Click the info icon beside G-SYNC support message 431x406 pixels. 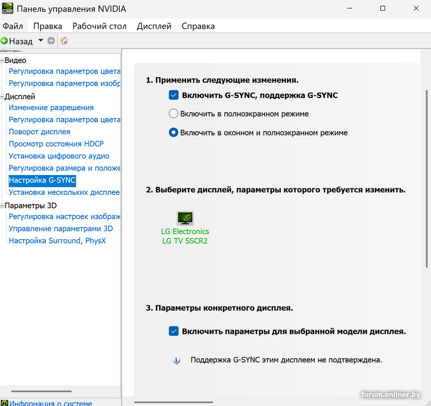click(176, 360)
